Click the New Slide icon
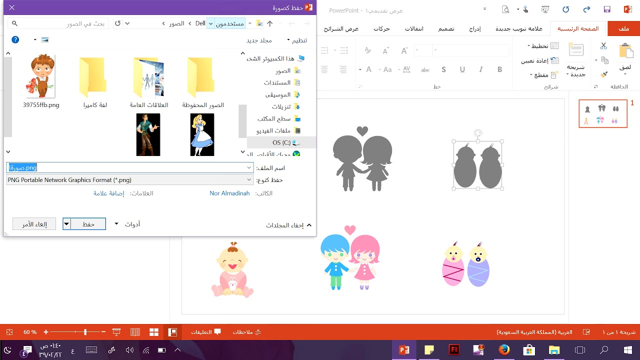The height and width of the screenshot is (360, 640). pos(576,49)
